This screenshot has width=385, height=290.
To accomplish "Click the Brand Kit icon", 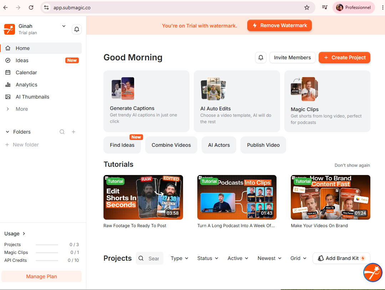I will click(321, 258).
